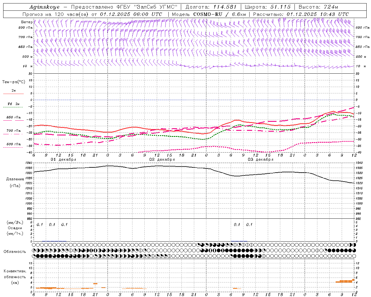Select the (мм/3ч.) precipitation unit label

[15, 222]
